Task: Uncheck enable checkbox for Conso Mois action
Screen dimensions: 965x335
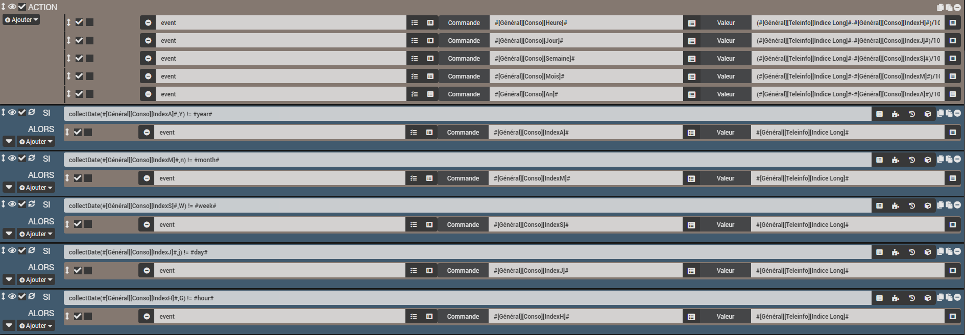Action: 79,76
